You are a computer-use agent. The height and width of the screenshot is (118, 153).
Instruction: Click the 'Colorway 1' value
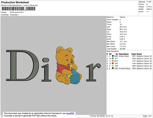14,15
